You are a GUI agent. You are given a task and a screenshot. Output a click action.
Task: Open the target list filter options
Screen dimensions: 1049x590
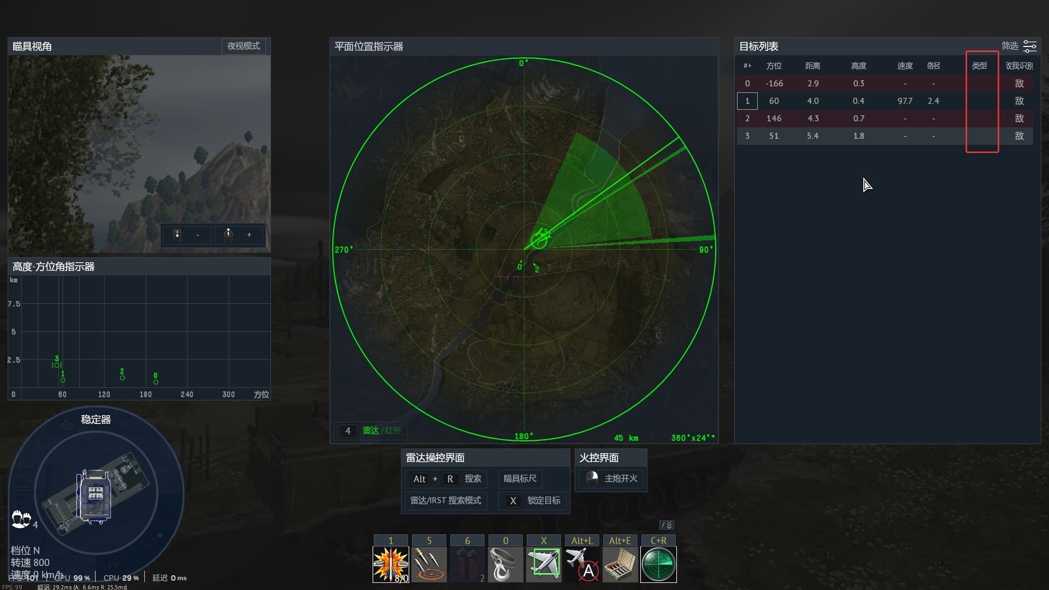tap(1029, 46)
